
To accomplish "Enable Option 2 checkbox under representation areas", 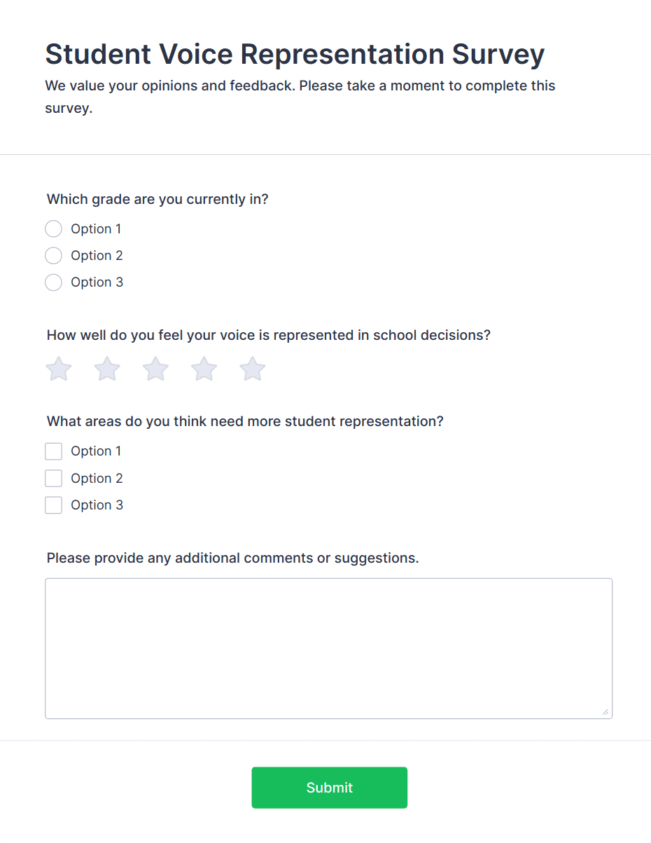I will 53,478.
